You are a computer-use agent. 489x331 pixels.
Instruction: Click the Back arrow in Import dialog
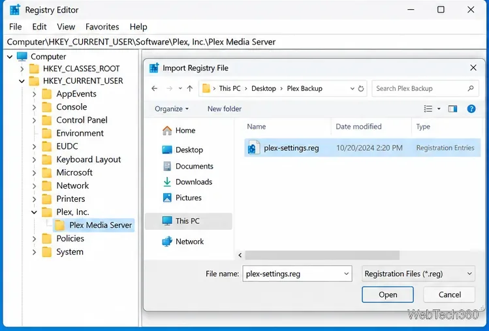(154, 89)
